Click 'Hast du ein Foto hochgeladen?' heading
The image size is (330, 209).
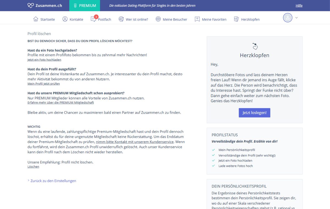click(52, 50)
